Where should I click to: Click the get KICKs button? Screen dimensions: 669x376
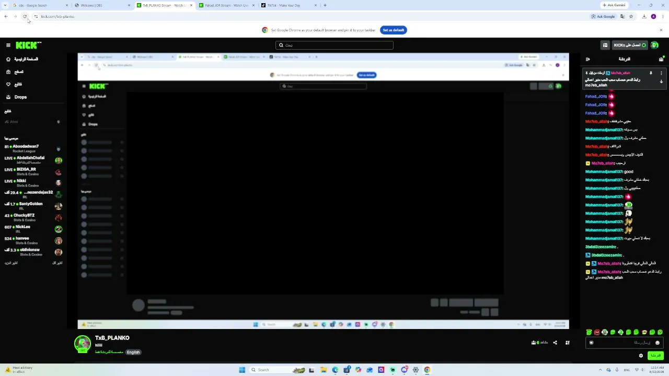630,45
